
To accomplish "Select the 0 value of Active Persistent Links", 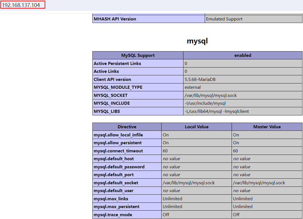I will pos(243,63).
